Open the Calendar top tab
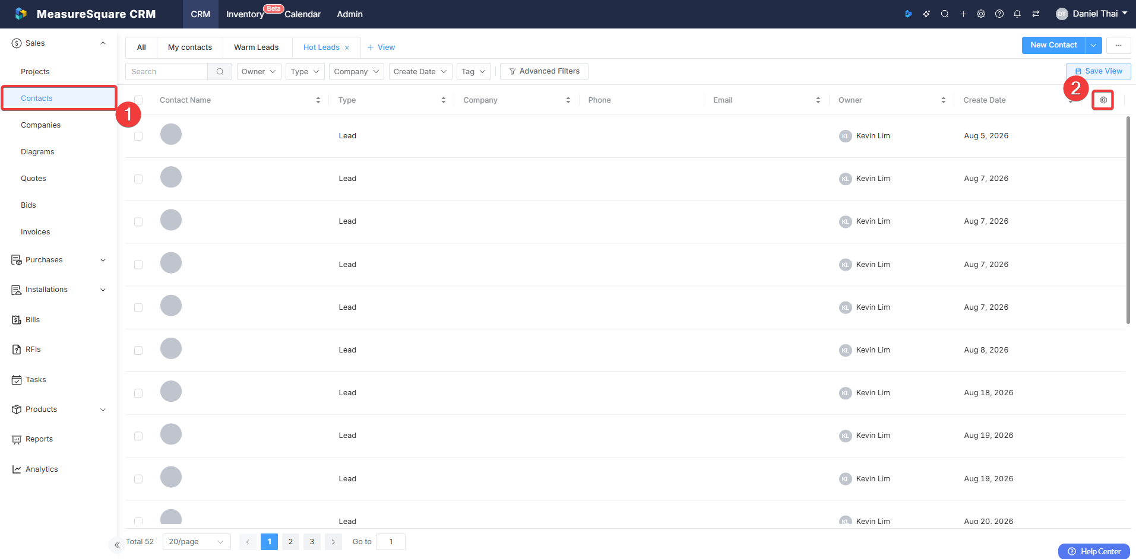Viewport: 1136px width, 559px height. click(x=303, y=14)
